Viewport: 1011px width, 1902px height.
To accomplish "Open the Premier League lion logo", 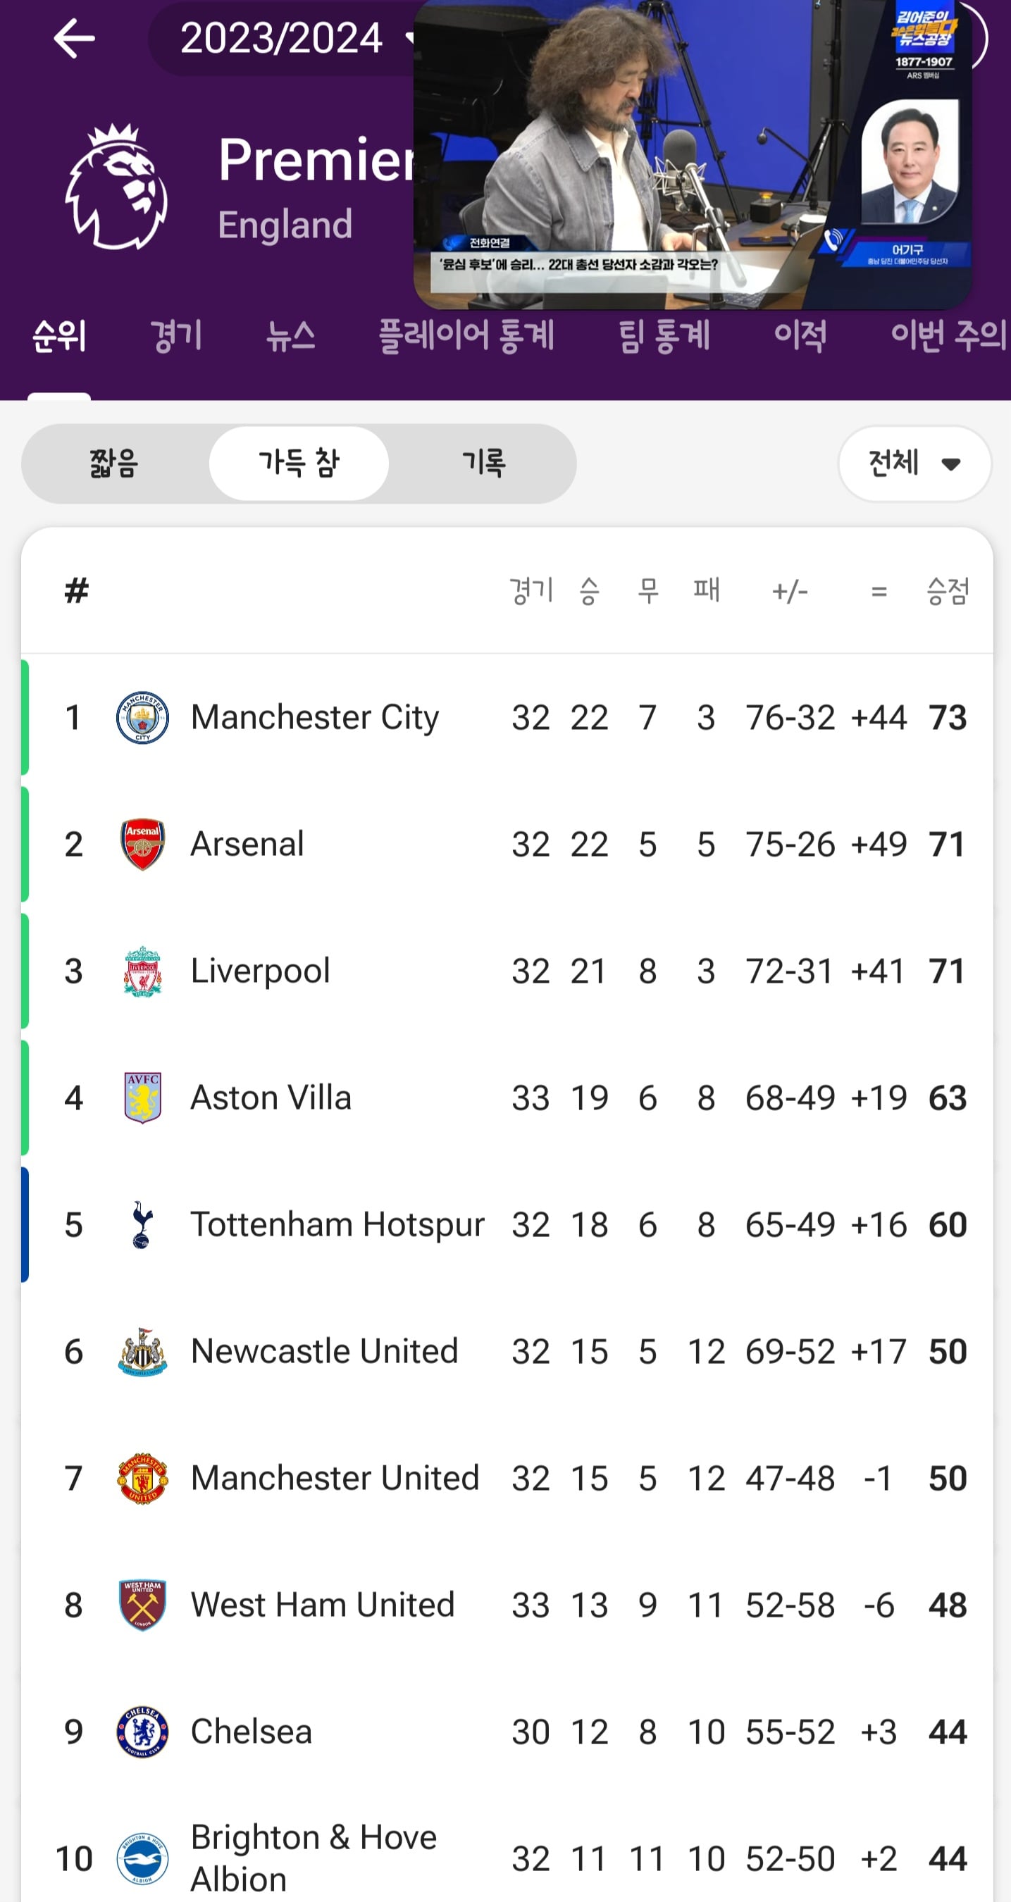I will click(117, 186).
